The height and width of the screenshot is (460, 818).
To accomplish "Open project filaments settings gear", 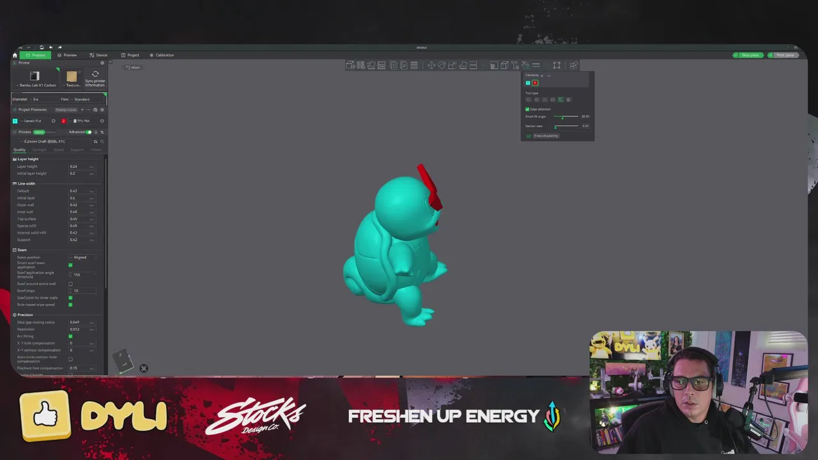I will [x=102, y=110].
